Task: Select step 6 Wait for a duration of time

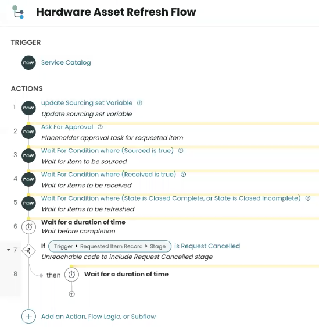Action: pos(83,222)
